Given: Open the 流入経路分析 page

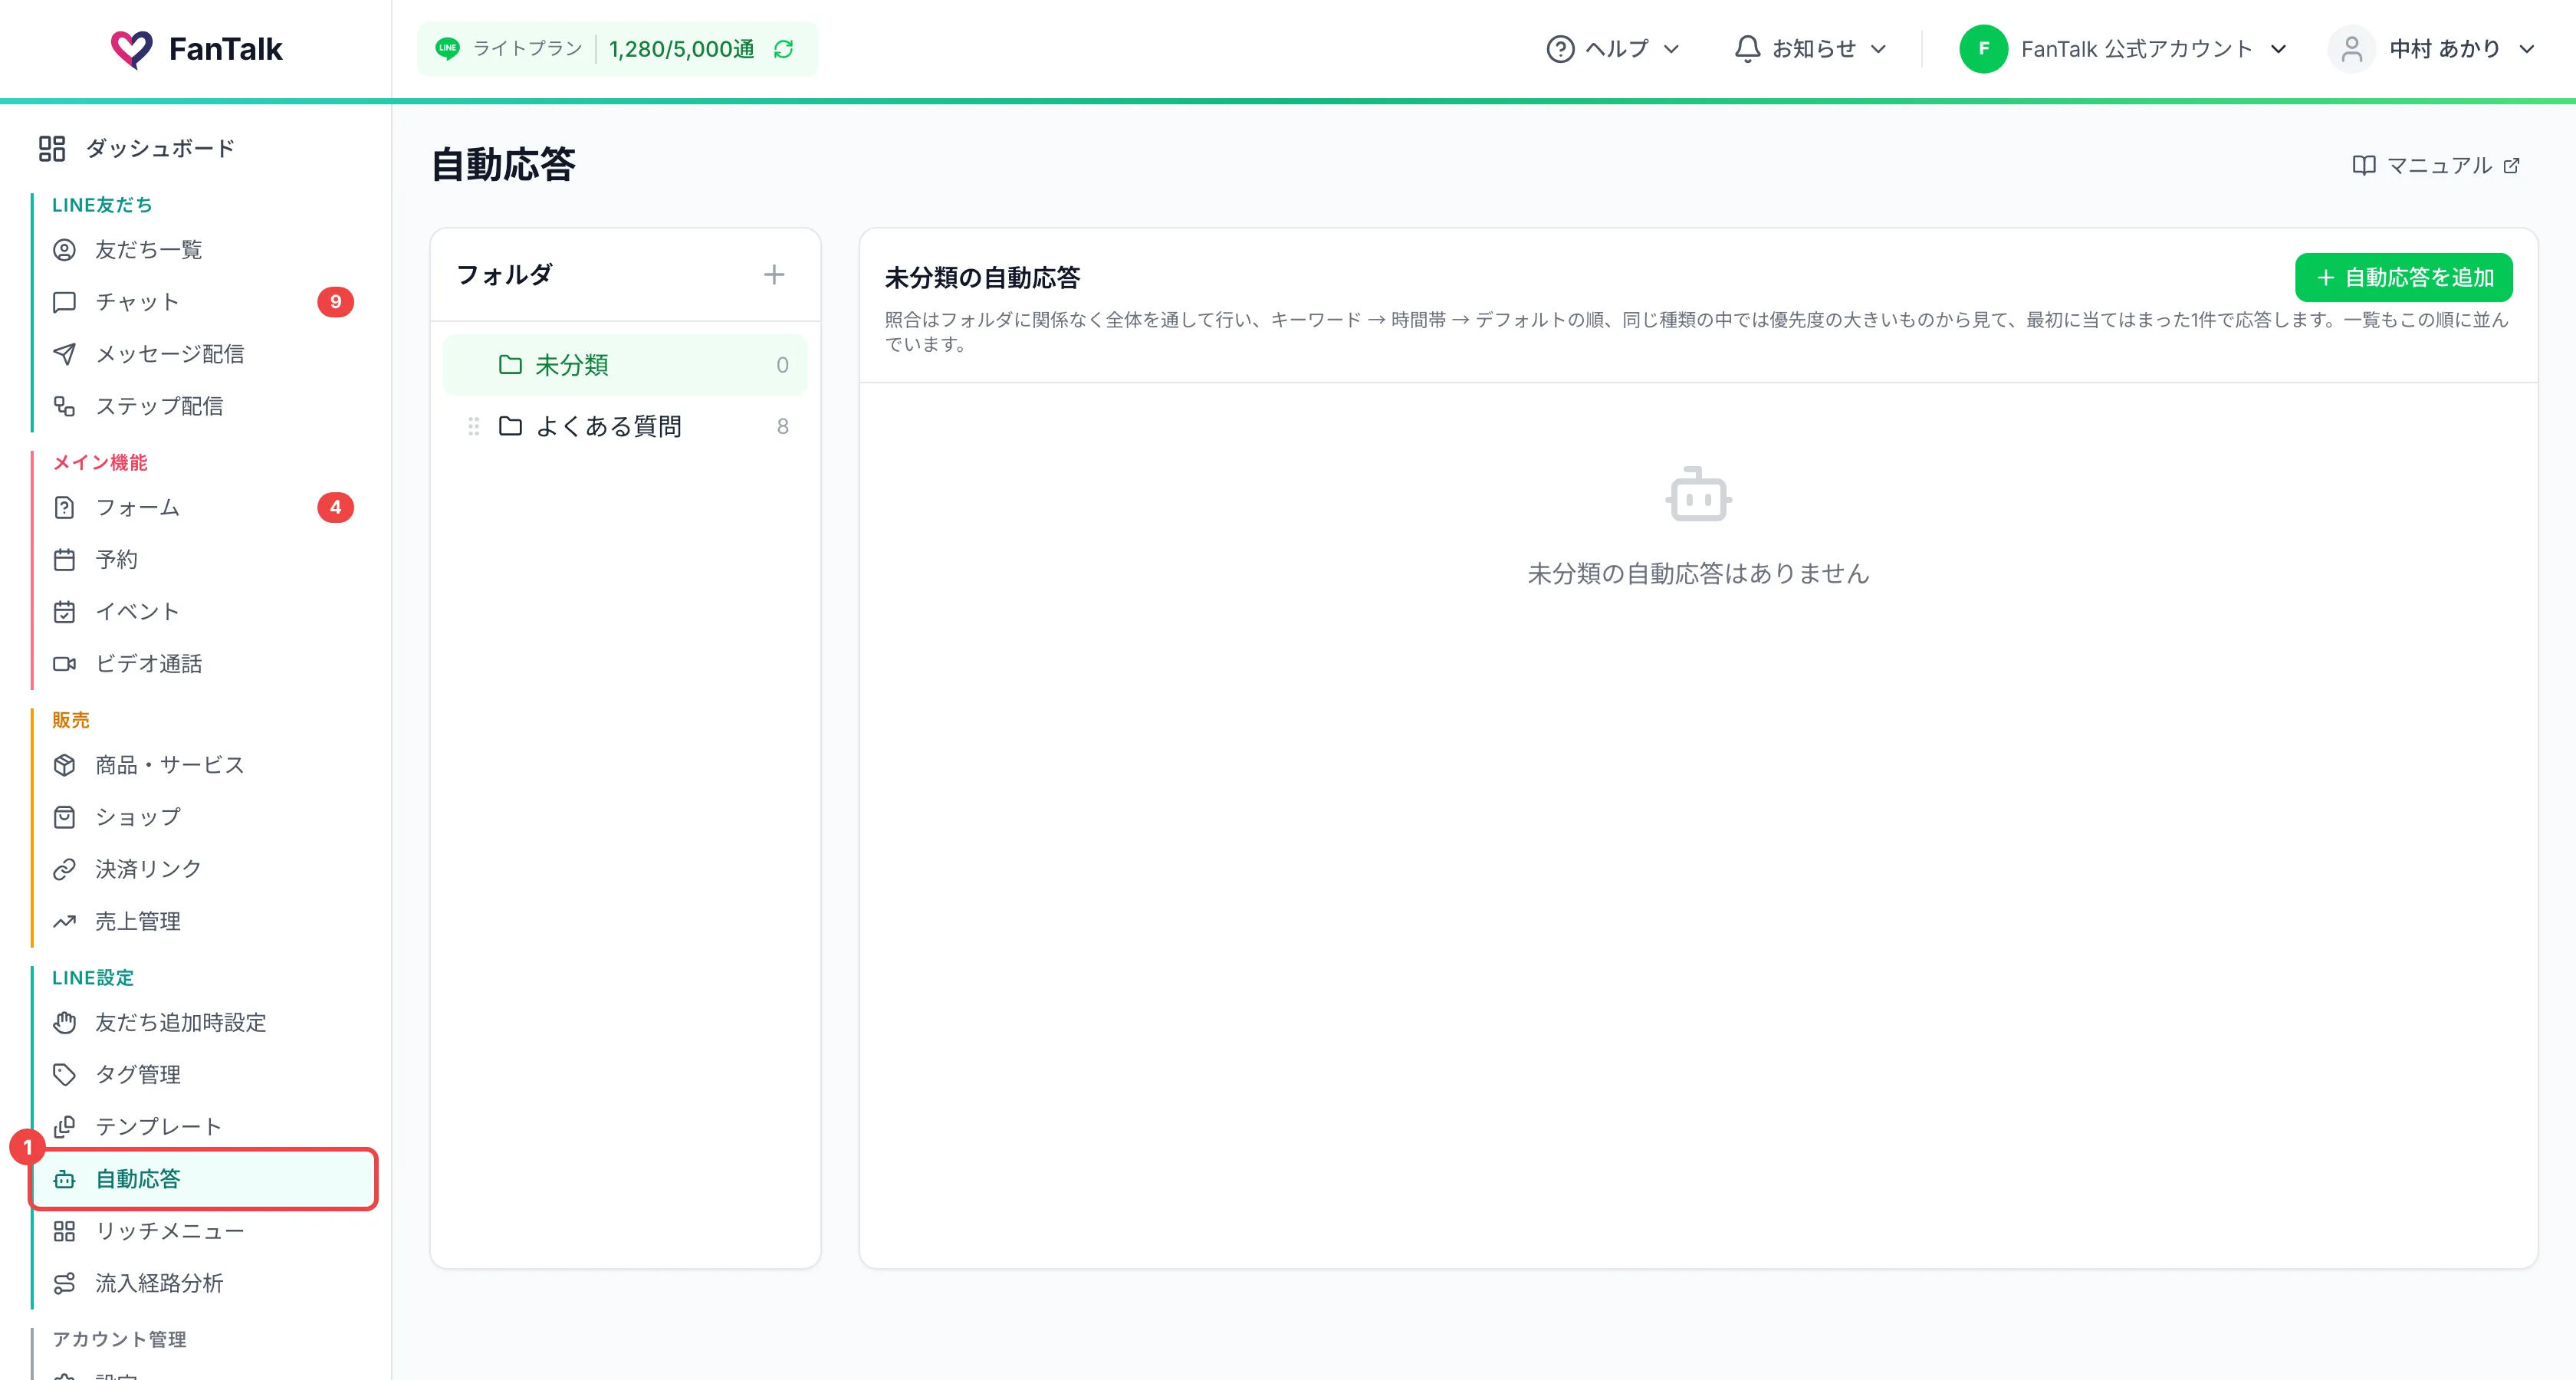Looking at the screenshot, I should pyautogui.click(x=204, y=1283).
